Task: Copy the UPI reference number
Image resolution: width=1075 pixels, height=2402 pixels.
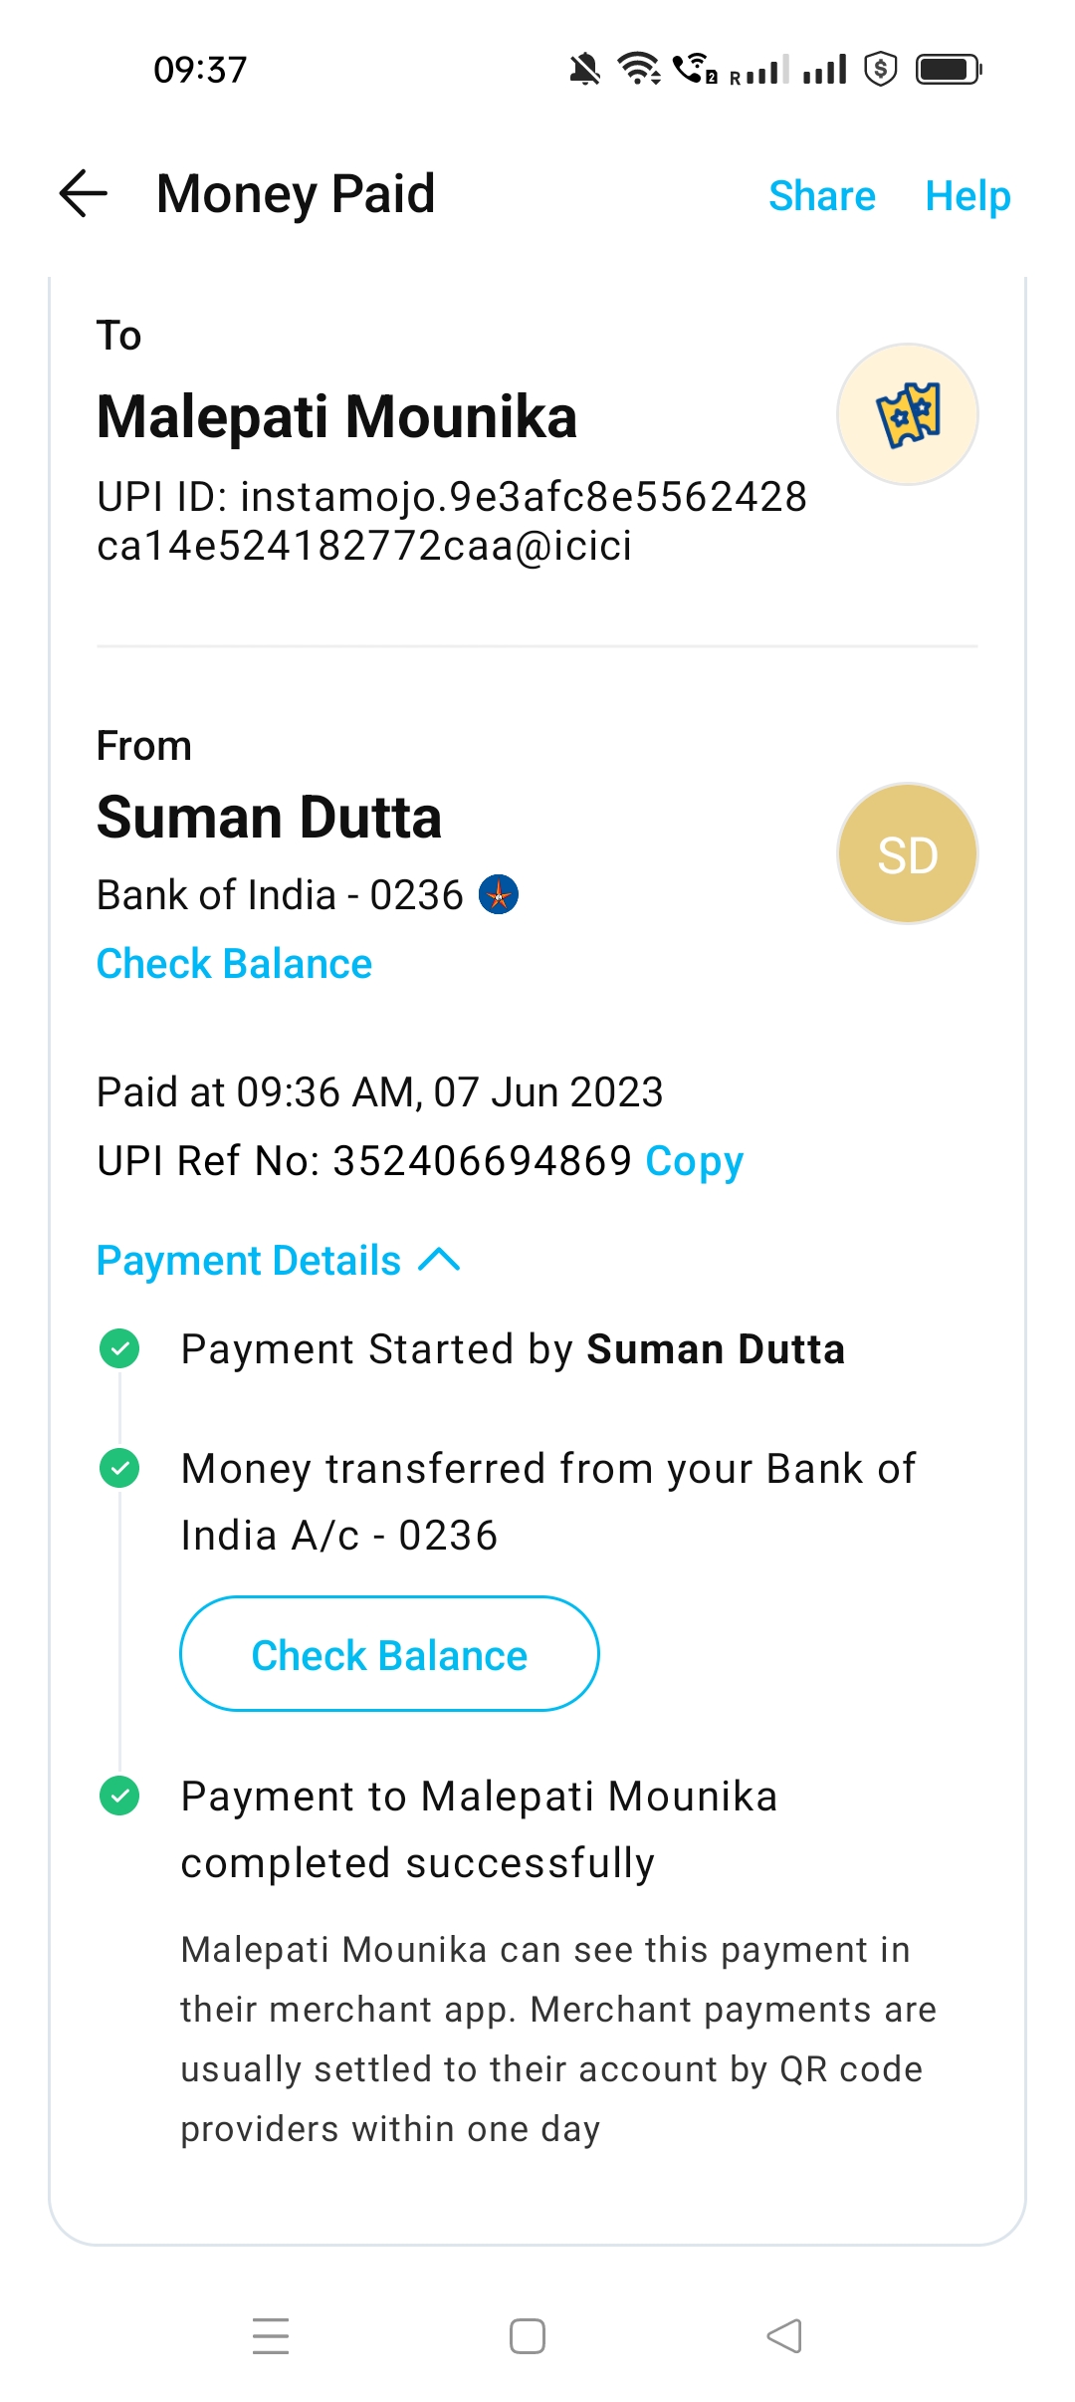Action: coord(694,1161)
